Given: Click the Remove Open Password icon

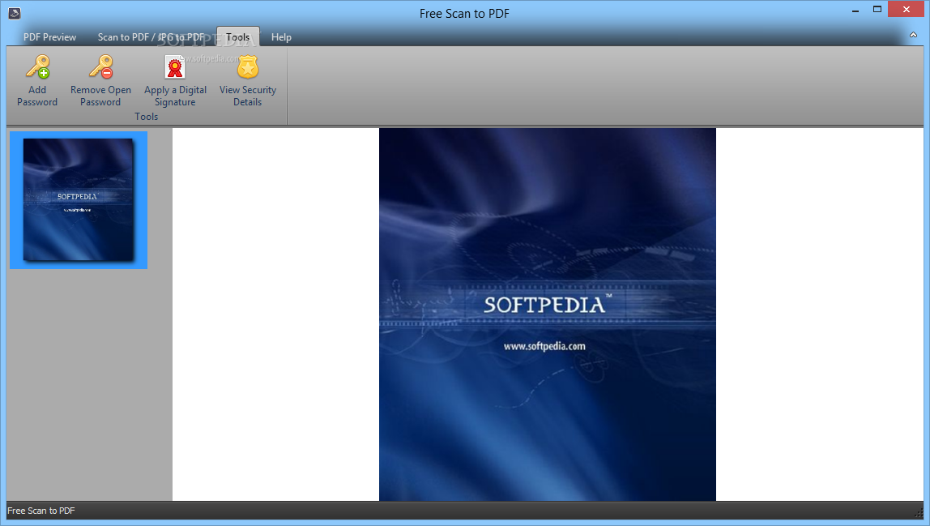Looking at the screenshot, I should pos(100,67).
